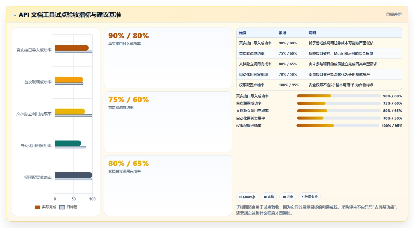This screenshot has width=414, height=228.
Task: Select the 80% / 65% data card headline
Action: click(129, 163)
